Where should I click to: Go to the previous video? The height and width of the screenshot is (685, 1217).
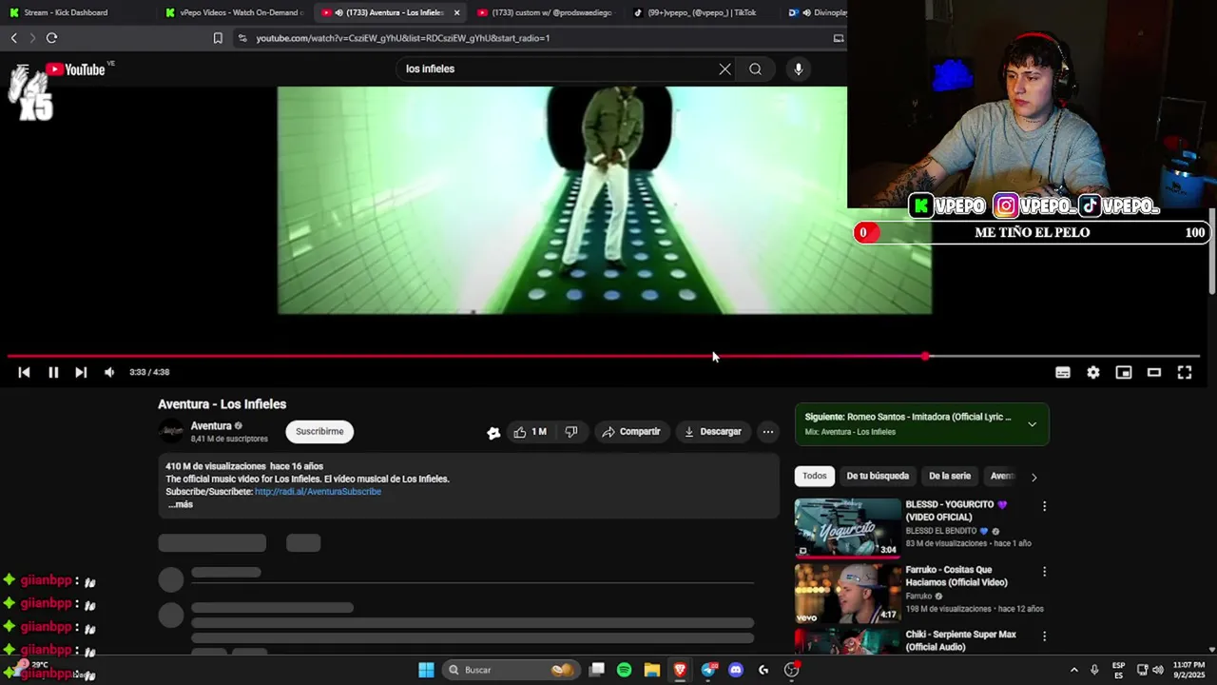pos(24,373)
